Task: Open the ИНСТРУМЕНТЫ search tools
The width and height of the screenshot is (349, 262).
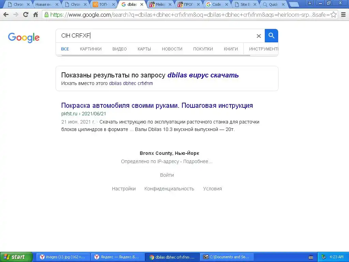Action: click(x=263, y=49)
